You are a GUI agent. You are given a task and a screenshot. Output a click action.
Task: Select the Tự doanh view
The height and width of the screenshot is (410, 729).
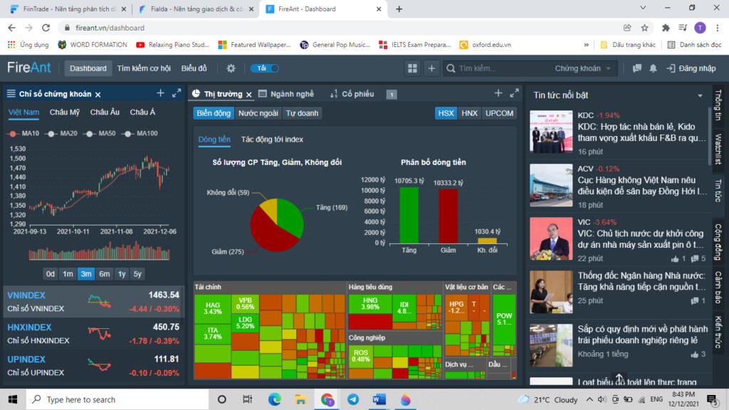click(x=302, y=113)
